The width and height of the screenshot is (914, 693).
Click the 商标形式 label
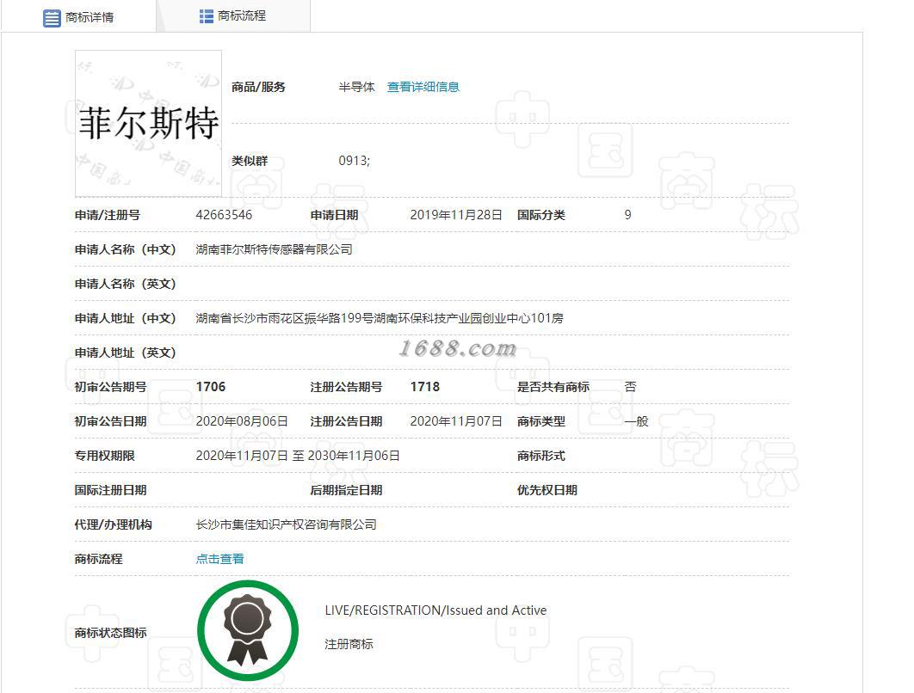(541, 456)
